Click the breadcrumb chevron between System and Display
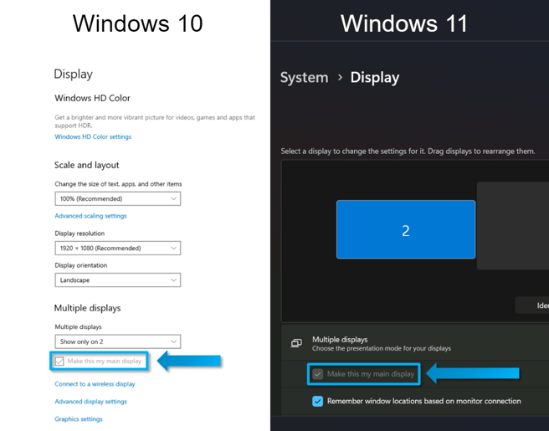The width and height of the screenshot is (549, 431). (340, 77)
